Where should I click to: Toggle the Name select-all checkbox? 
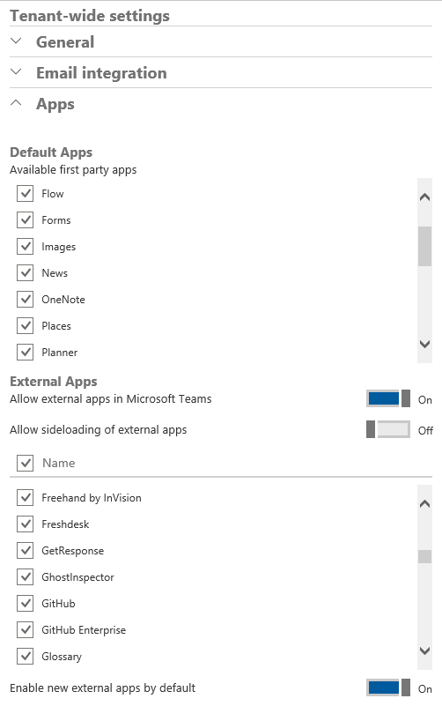(26, 463)
